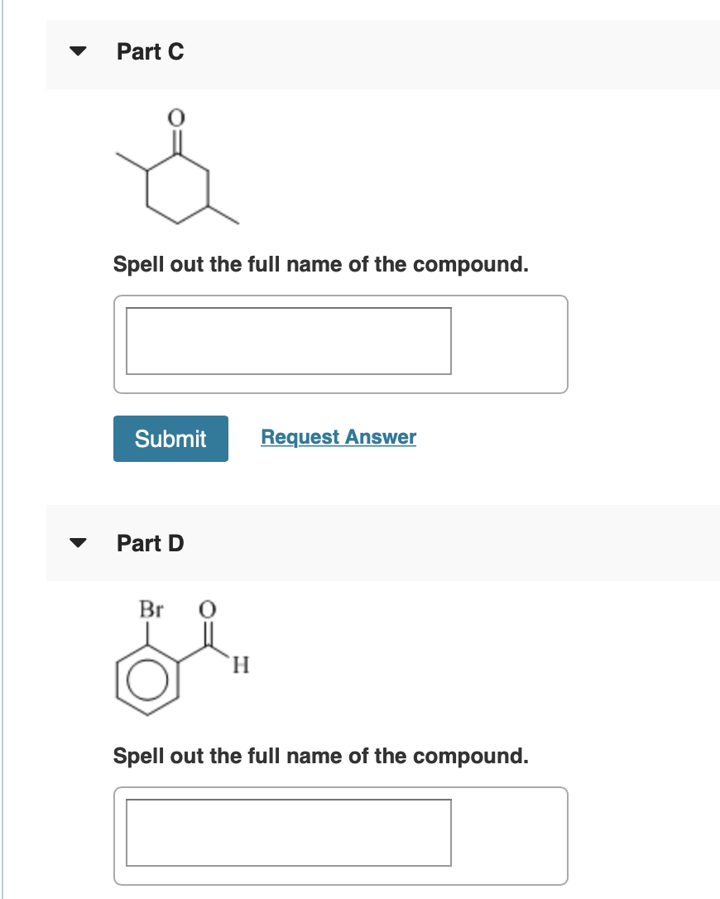Screen dimensions: 720x899
Task: Click inside the Part C answer field
Action: [288, 341]
